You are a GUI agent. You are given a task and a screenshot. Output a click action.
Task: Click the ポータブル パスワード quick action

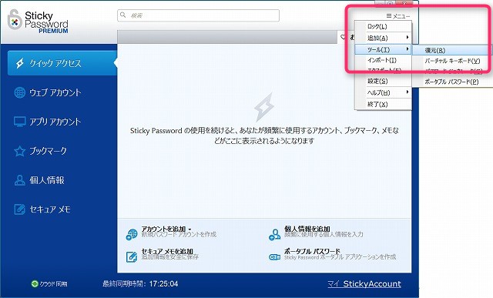coord(312,252)
